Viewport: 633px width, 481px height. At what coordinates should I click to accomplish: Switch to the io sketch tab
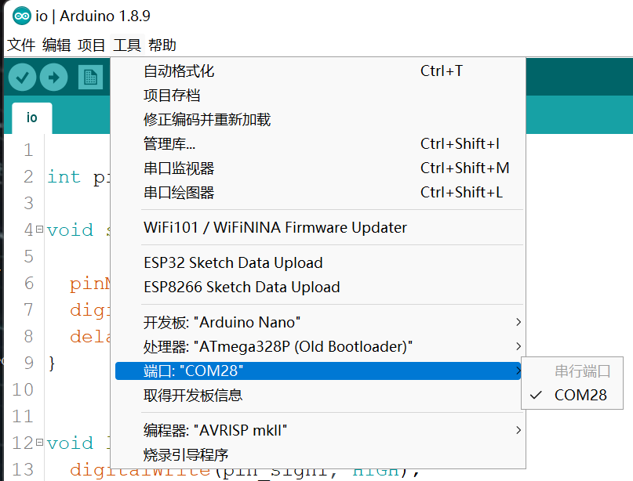point(31,118)
